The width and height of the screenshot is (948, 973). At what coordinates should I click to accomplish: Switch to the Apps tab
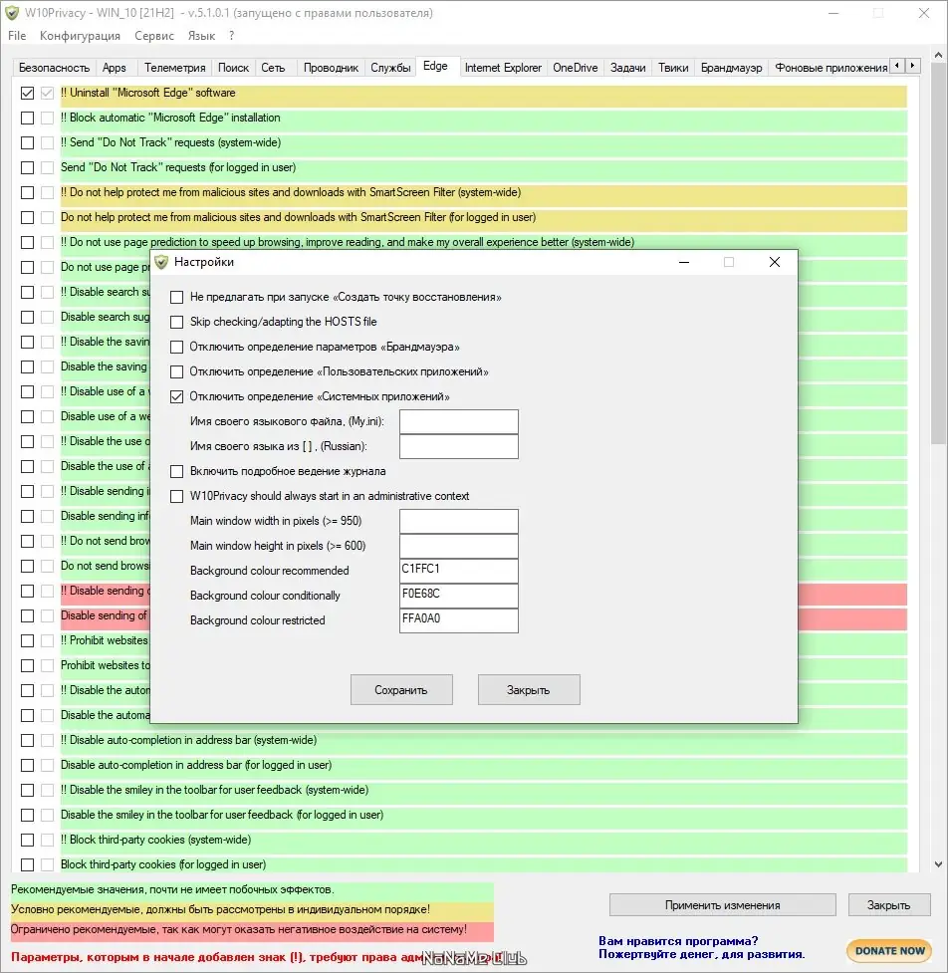click(x=115, y=68)
